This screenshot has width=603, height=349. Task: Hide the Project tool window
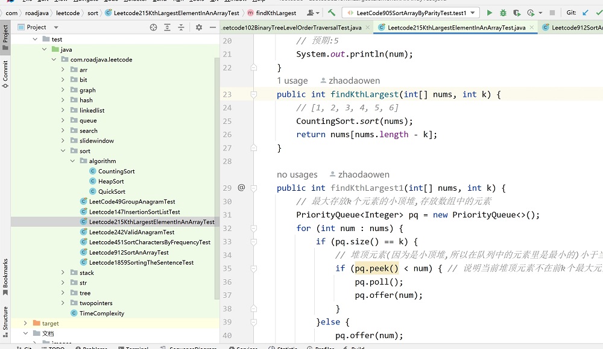pyautogui.click(x=213, y=27)
